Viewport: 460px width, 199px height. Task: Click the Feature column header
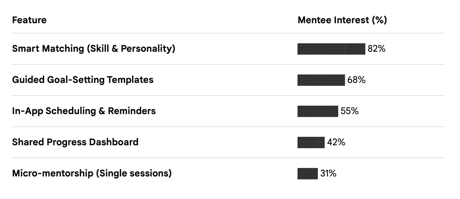pyautogui.click(x=29, y=20)
